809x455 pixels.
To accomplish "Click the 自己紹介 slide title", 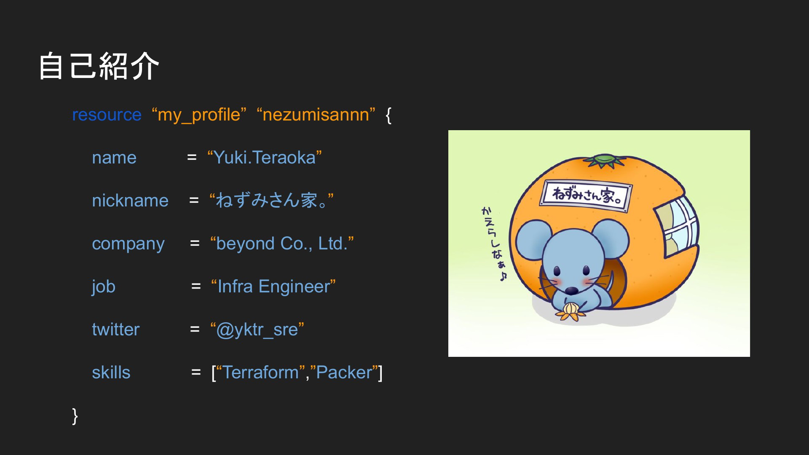I will pos(99,66).
